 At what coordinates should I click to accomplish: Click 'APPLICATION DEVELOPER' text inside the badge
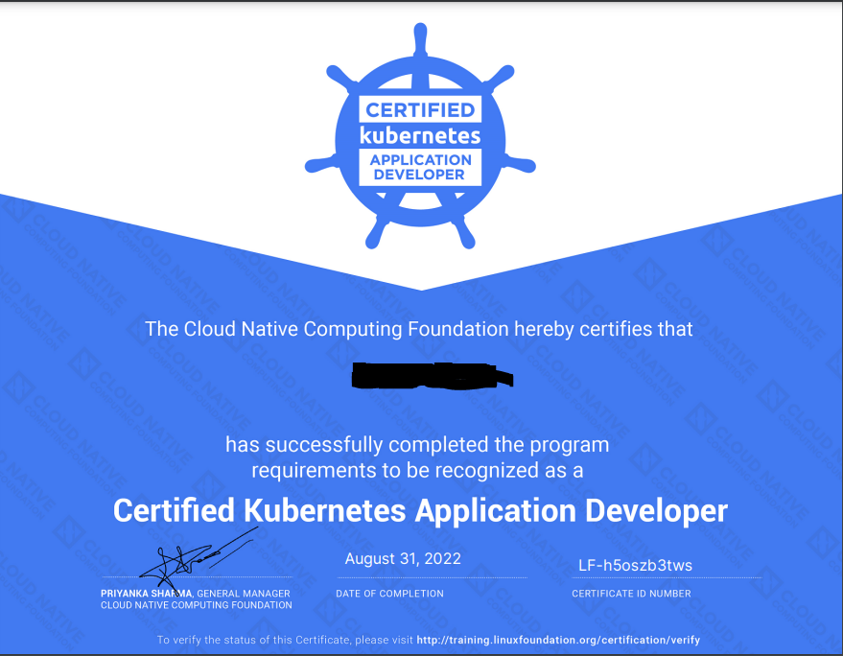pos(420,167)
